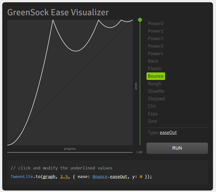This screenshot has height=192, width=216.
Task: Click the easeOut link in code
Action: [119, 177]
